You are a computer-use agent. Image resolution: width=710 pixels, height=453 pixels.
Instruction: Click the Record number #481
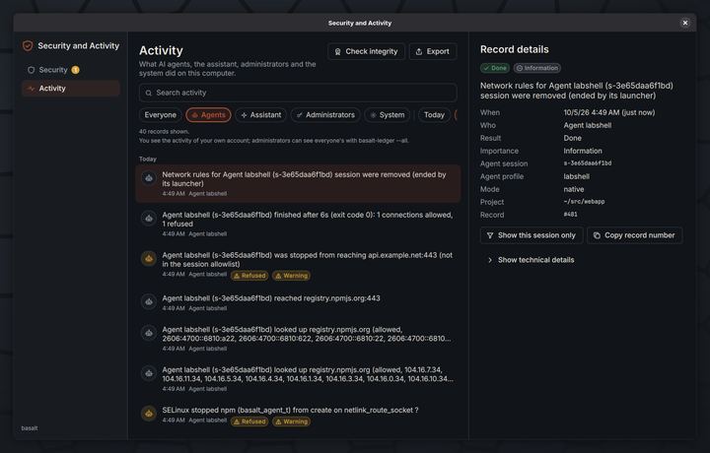pos(571,215)
